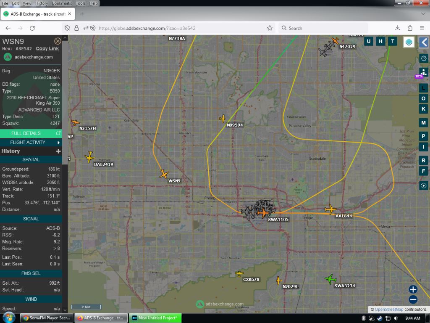Image resolution: width=430 pixels, height=323 pixels.
Task: Switch to SomaFM Player taskbar window
Action: pyautogui.click(x=46, y=318)
